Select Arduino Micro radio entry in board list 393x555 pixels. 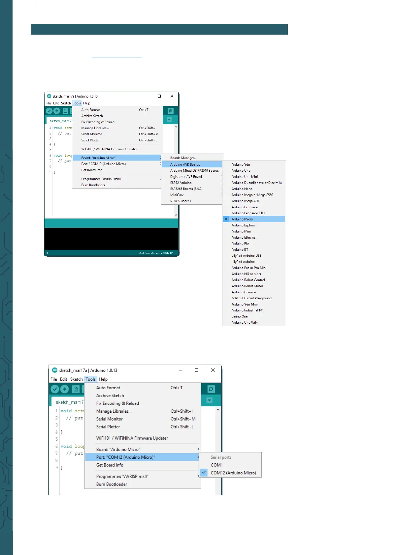tap(242, 219)
